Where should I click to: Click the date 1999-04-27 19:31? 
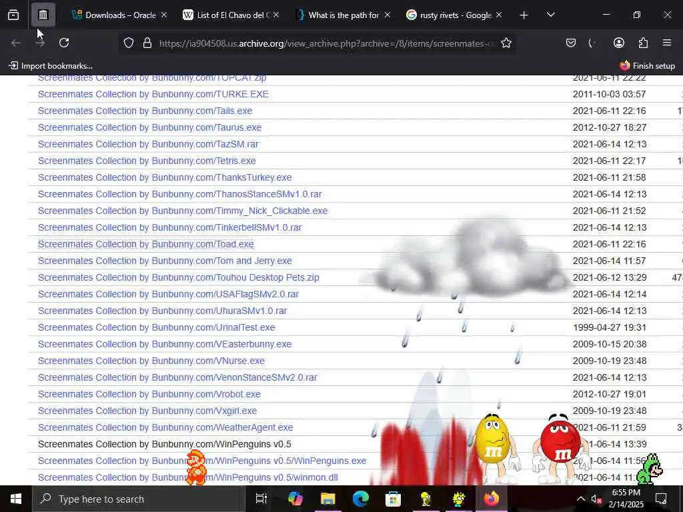pyautogui.click(x=610, y=327)
